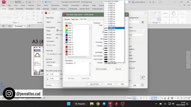Select Color 5 blue swatch in plot styles
The height and width of the screenshot is (107, 191).
tap(67, 35)
